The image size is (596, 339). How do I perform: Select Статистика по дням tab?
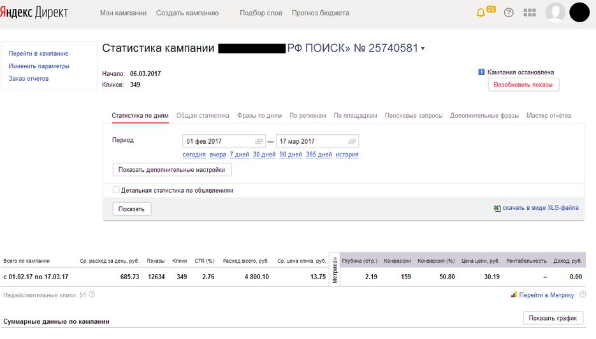point(140,115)
